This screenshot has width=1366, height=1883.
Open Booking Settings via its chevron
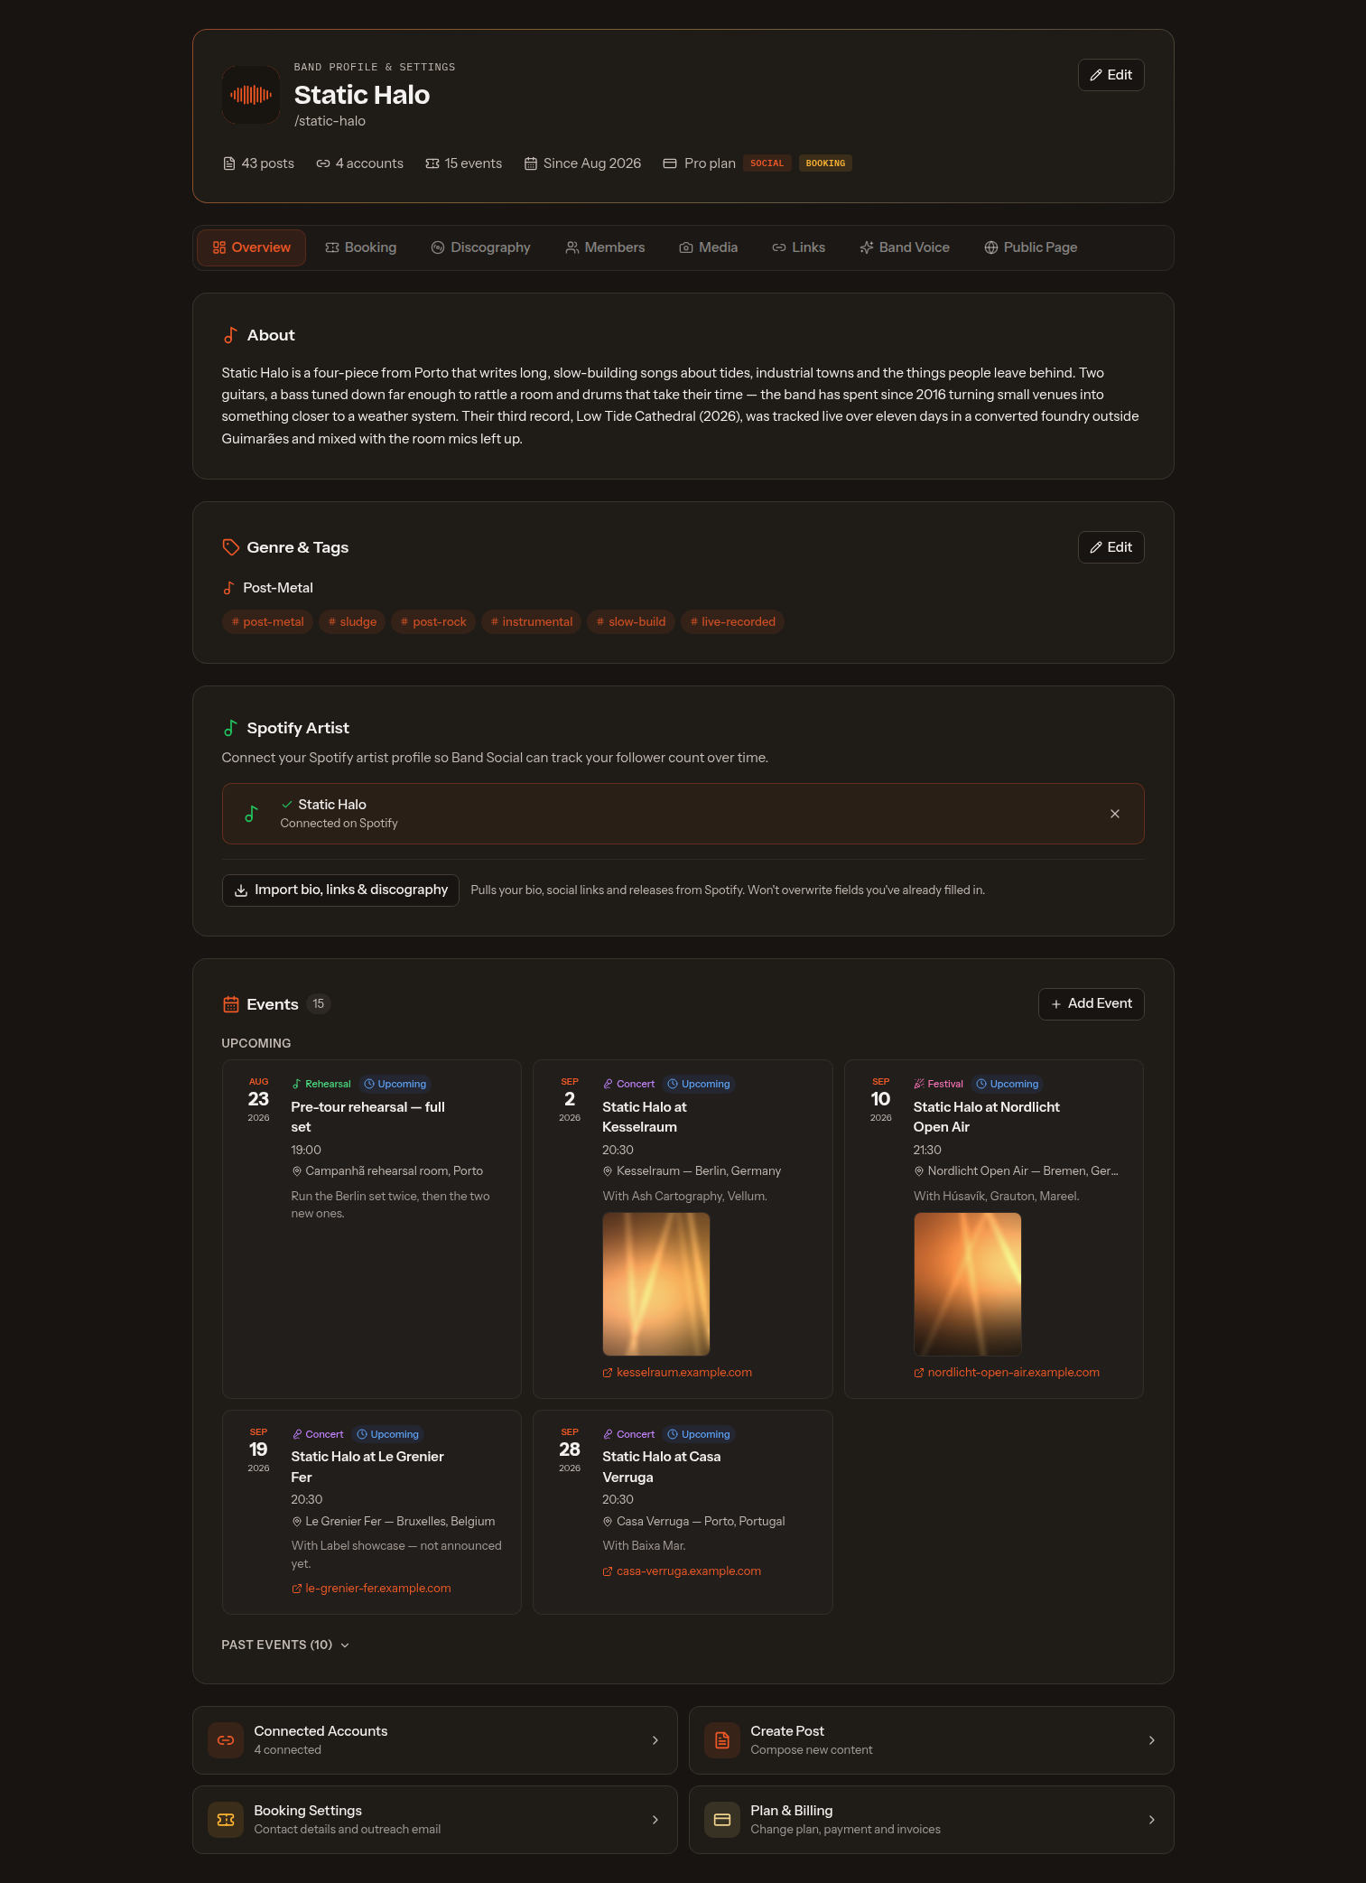(655, 1820)
